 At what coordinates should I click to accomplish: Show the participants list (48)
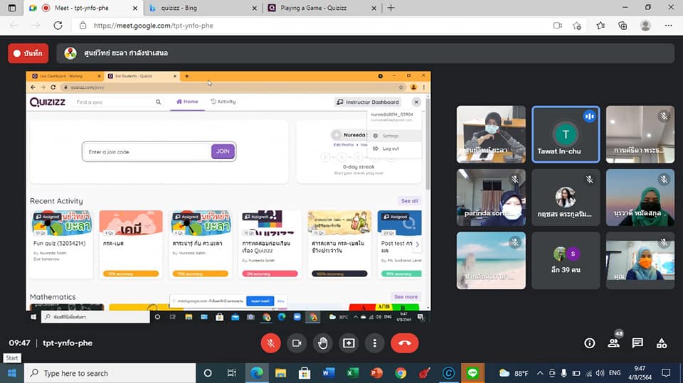click(x=614, y=343)
